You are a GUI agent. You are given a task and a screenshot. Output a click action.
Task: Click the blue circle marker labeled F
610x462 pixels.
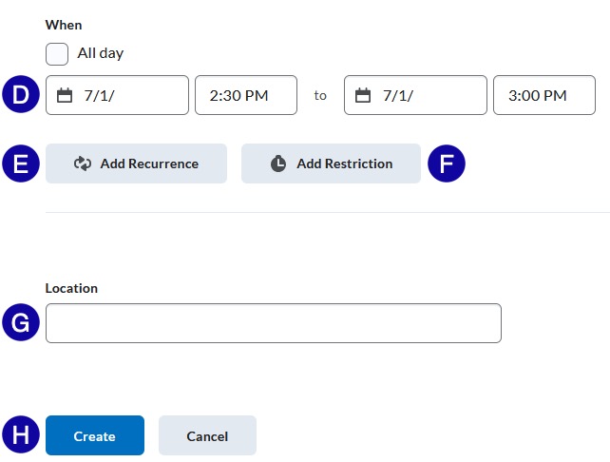pyautogui.click(x=447, y=164)
